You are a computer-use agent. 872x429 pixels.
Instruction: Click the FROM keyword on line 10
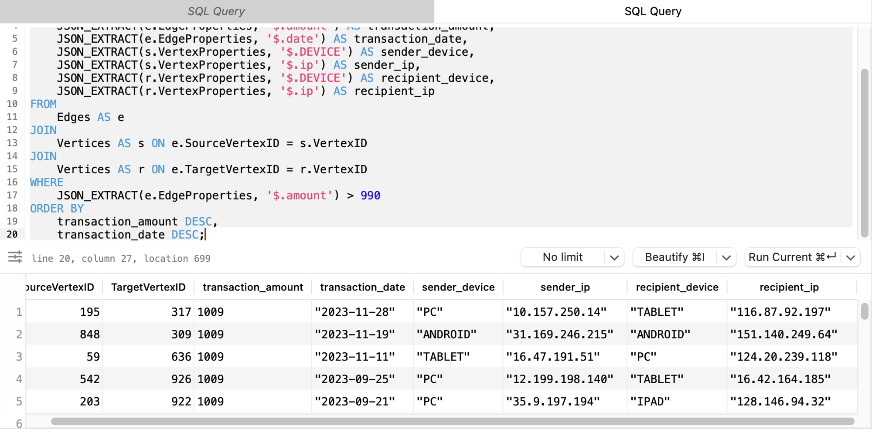coord(44,104)
